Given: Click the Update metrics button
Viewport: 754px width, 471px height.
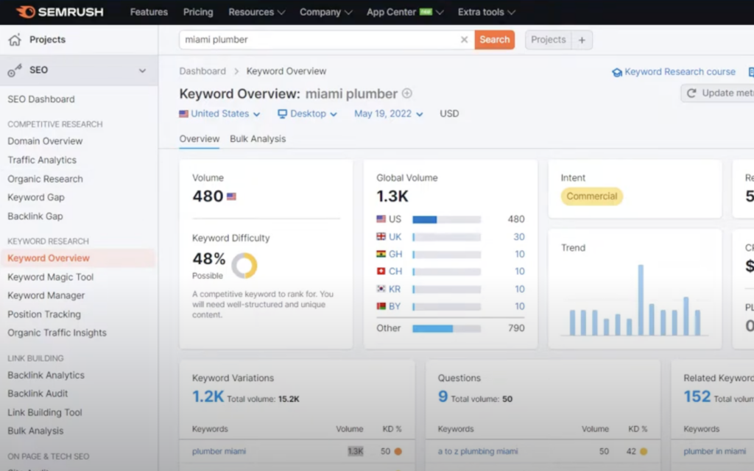Looking at the screenshot, I should coord(717,93).
